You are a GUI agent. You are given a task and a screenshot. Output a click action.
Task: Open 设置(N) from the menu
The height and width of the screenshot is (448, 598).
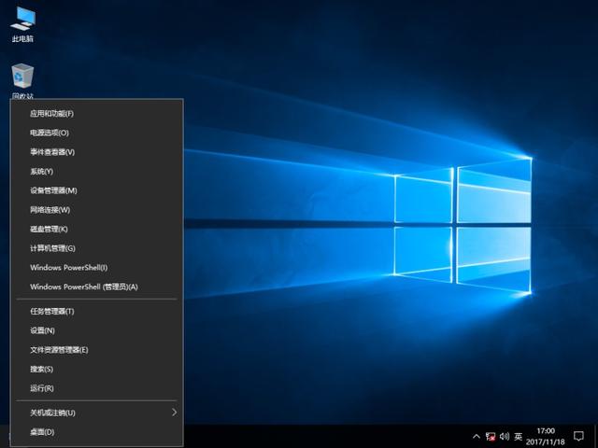click(96, 330)
